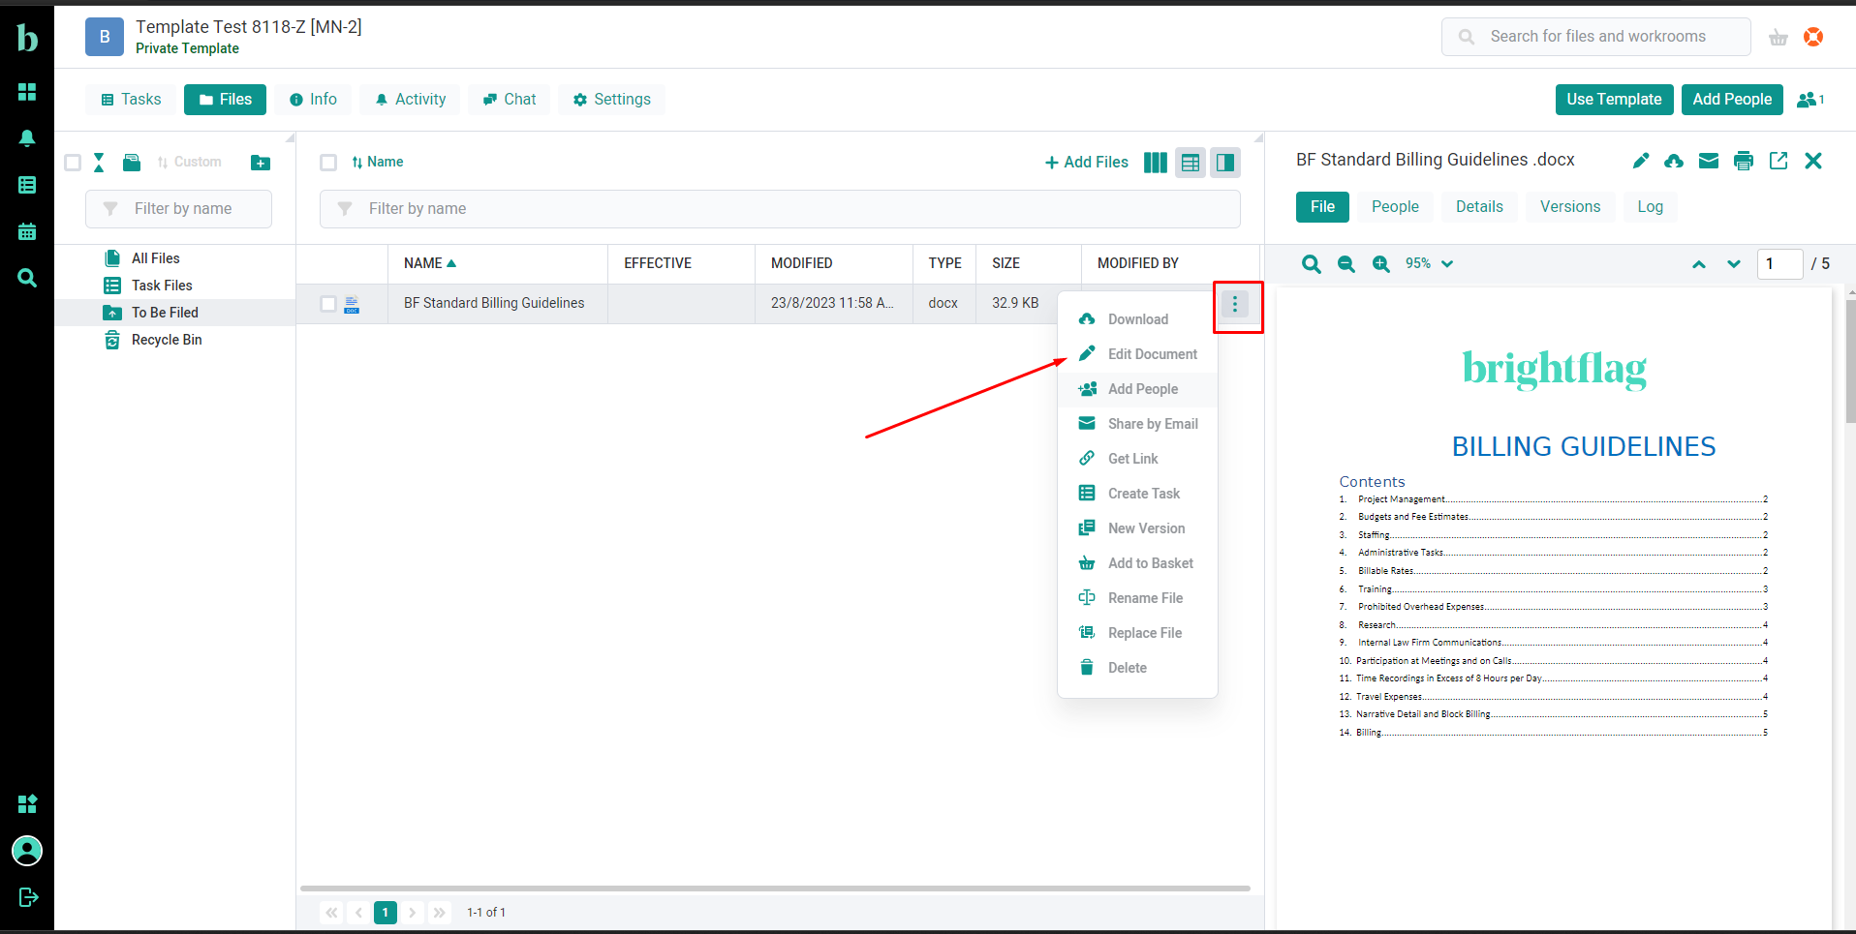Open the document externally via the pop-out icon
The width and height of the screenshot is (1856, 934).
1779,161
